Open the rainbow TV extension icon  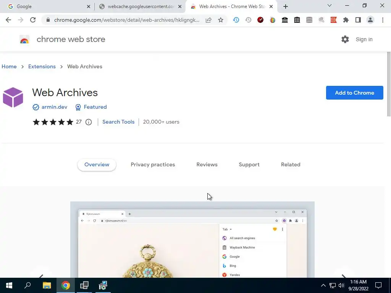[273, 20]
